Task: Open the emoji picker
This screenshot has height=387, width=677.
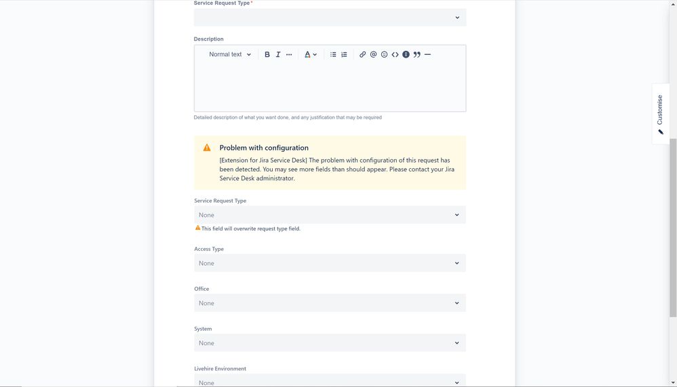Action: pos(384,54)
